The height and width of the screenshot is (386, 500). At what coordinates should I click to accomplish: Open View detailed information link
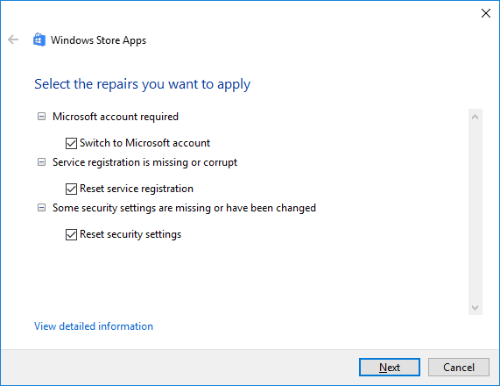coord(94,326)
